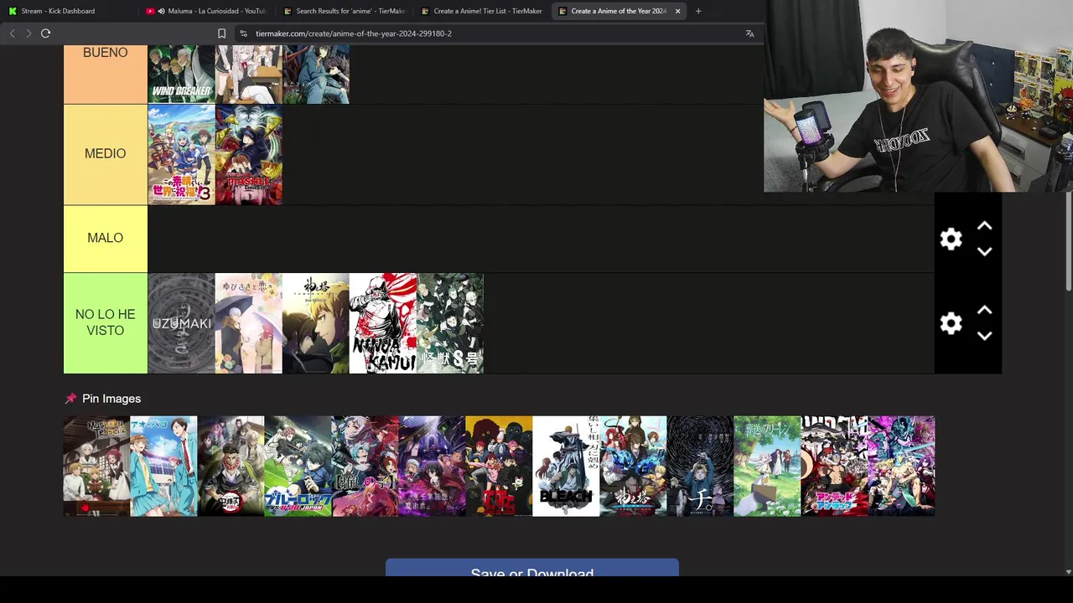Screen dimensions: 1073x603
Task: Pick the Mushoku Tensei image in Pin Images
Action: point(96,466)
